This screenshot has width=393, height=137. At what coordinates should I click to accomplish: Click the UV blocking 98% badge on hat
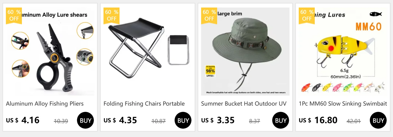pyautogui.click(x=210, y=72)
